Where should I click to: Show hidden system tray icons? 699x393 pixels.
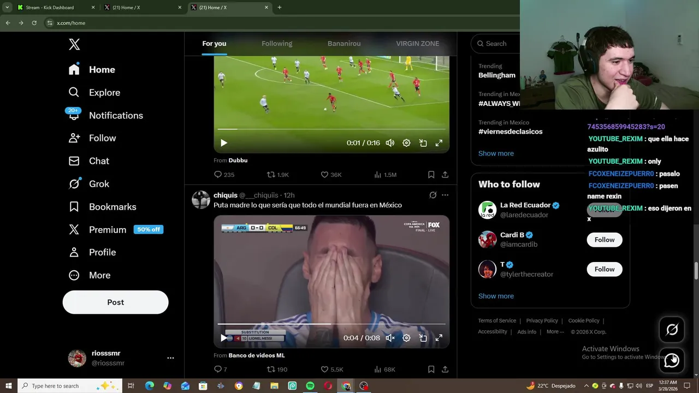coord(587,386)
